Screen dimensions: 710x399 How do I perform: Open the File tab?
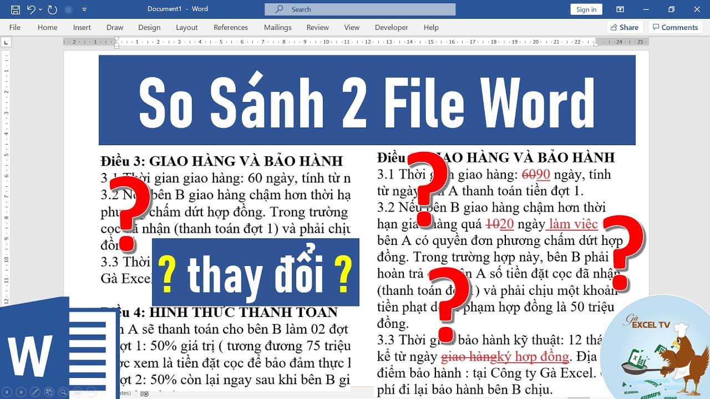pyautogui.click(x=14, y=27)
